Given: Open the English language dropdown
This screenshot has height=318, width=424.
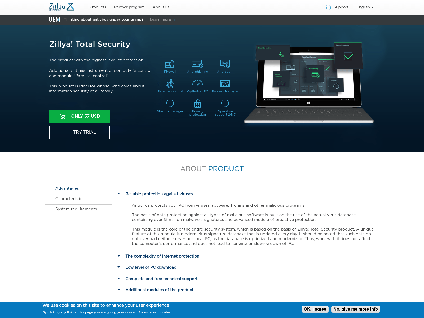Looking at the screenshot, I should (x=365, y=7).
